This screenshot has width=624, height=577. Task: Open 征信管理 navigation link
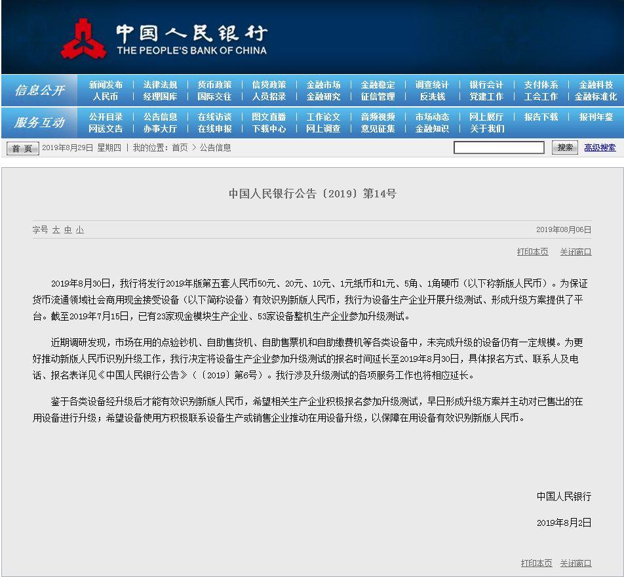pyautogui.click(x=378, y=97)
